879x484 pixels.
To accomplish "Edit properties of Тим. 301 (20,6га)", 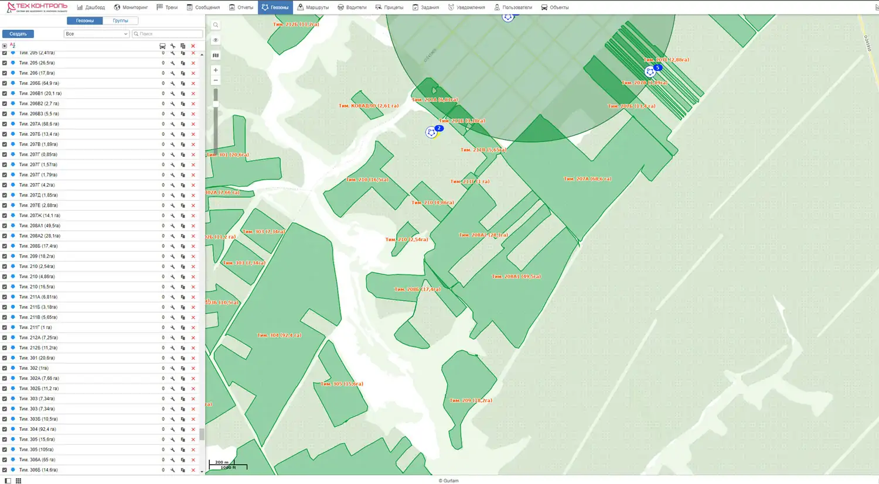I will pos(173,358).
